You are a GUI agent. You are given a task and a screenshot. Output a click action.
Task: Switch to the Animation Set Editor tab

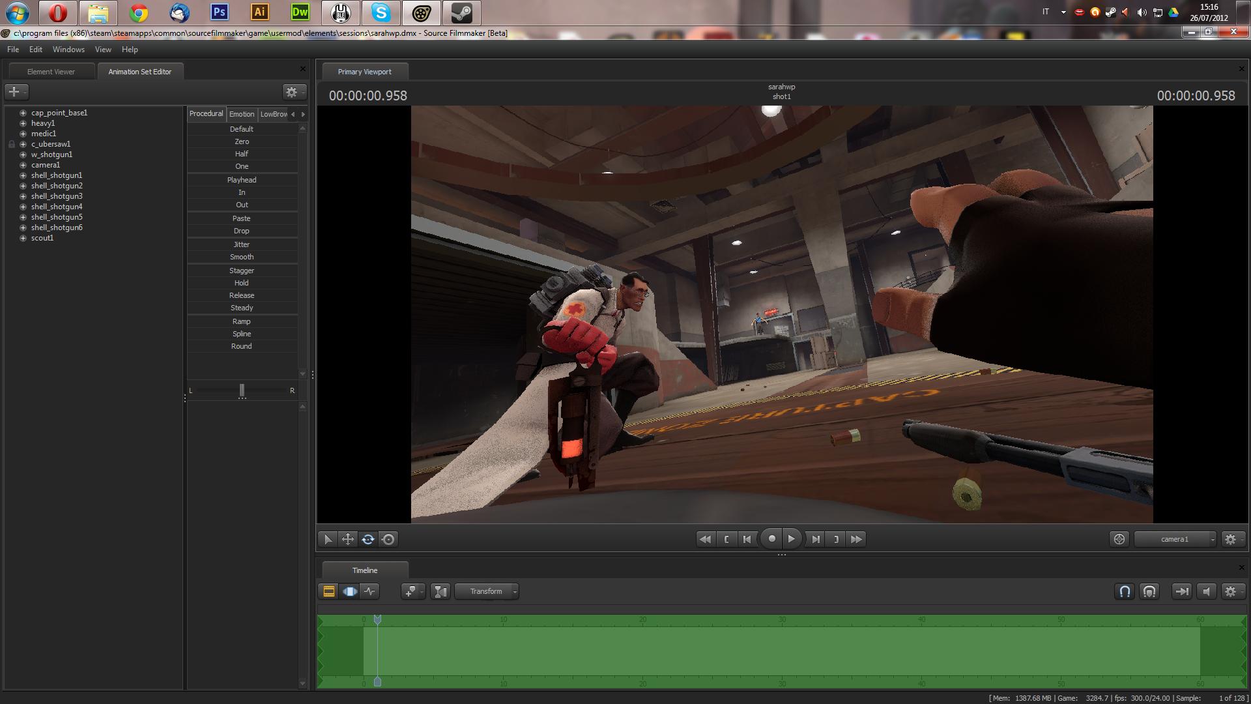click(x=140, y=72)
